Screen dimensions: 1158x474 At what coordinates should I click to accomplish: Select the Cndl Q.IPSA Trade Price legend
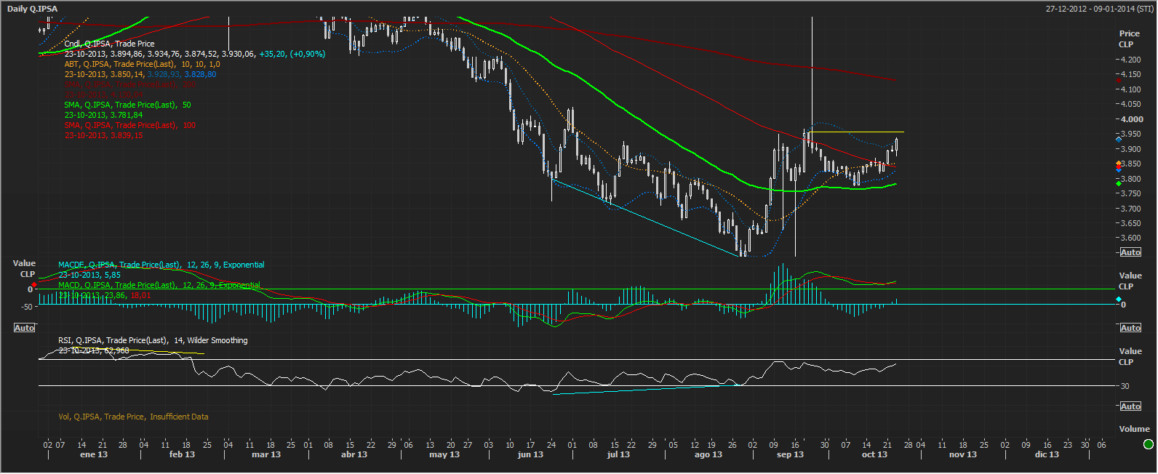point(109,44)
